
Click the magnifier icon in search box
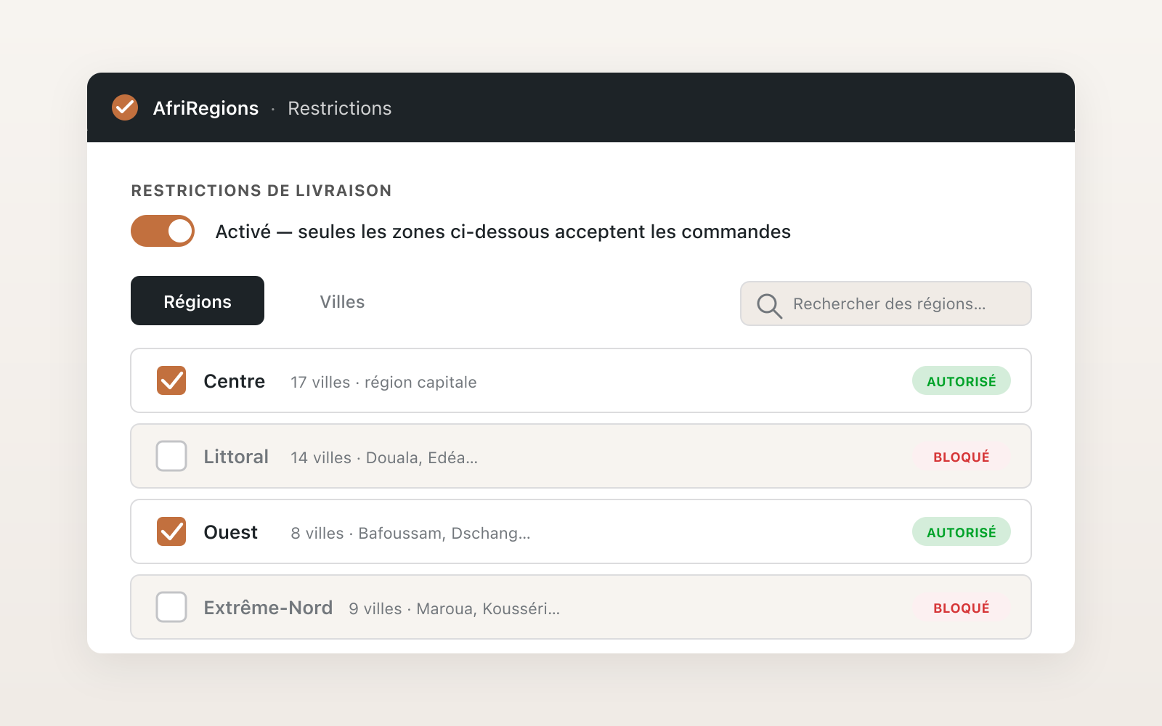point(769,306)
